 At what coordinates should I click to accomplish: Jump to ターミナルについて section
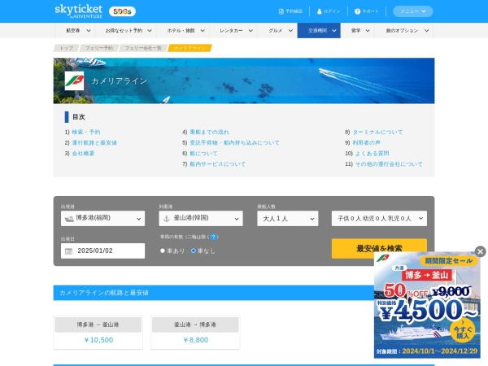pos(377,132)
